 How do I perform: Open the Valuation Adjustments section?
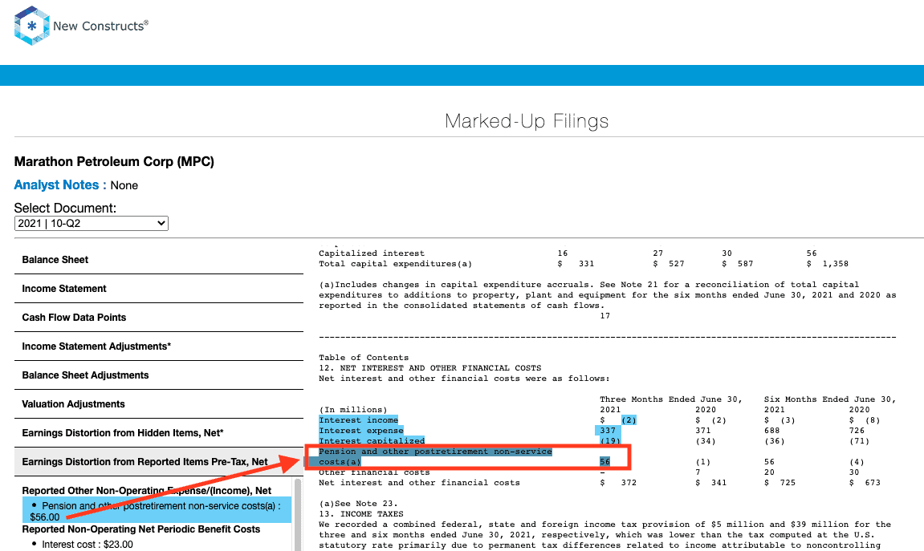pyautogui.click(x=158, y=404)
